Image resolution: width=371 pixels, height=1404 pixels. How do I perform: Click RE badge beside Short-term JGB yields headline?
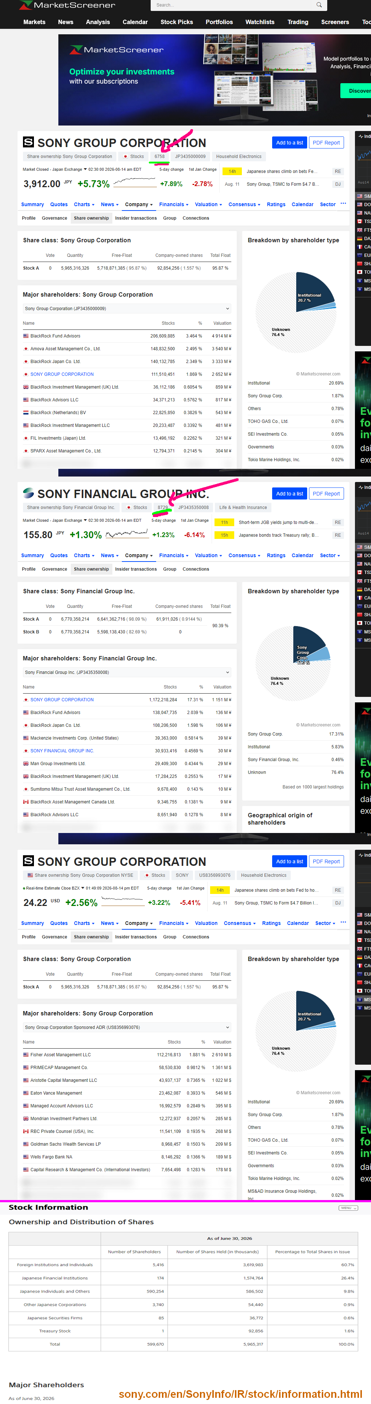pos(338,522)
